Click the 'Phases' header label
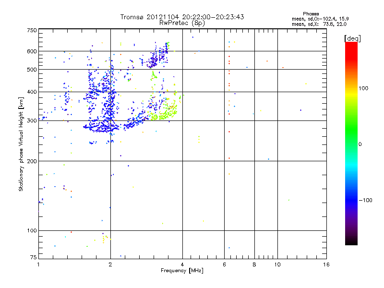The image size is (384, 288). tap(311, 14)
